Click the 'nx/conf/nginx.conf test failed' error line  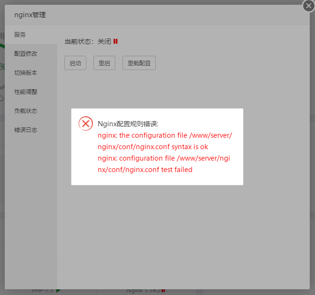click(145, 170)
